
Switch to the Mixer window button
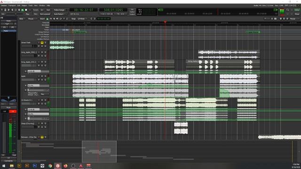point(297,14)
